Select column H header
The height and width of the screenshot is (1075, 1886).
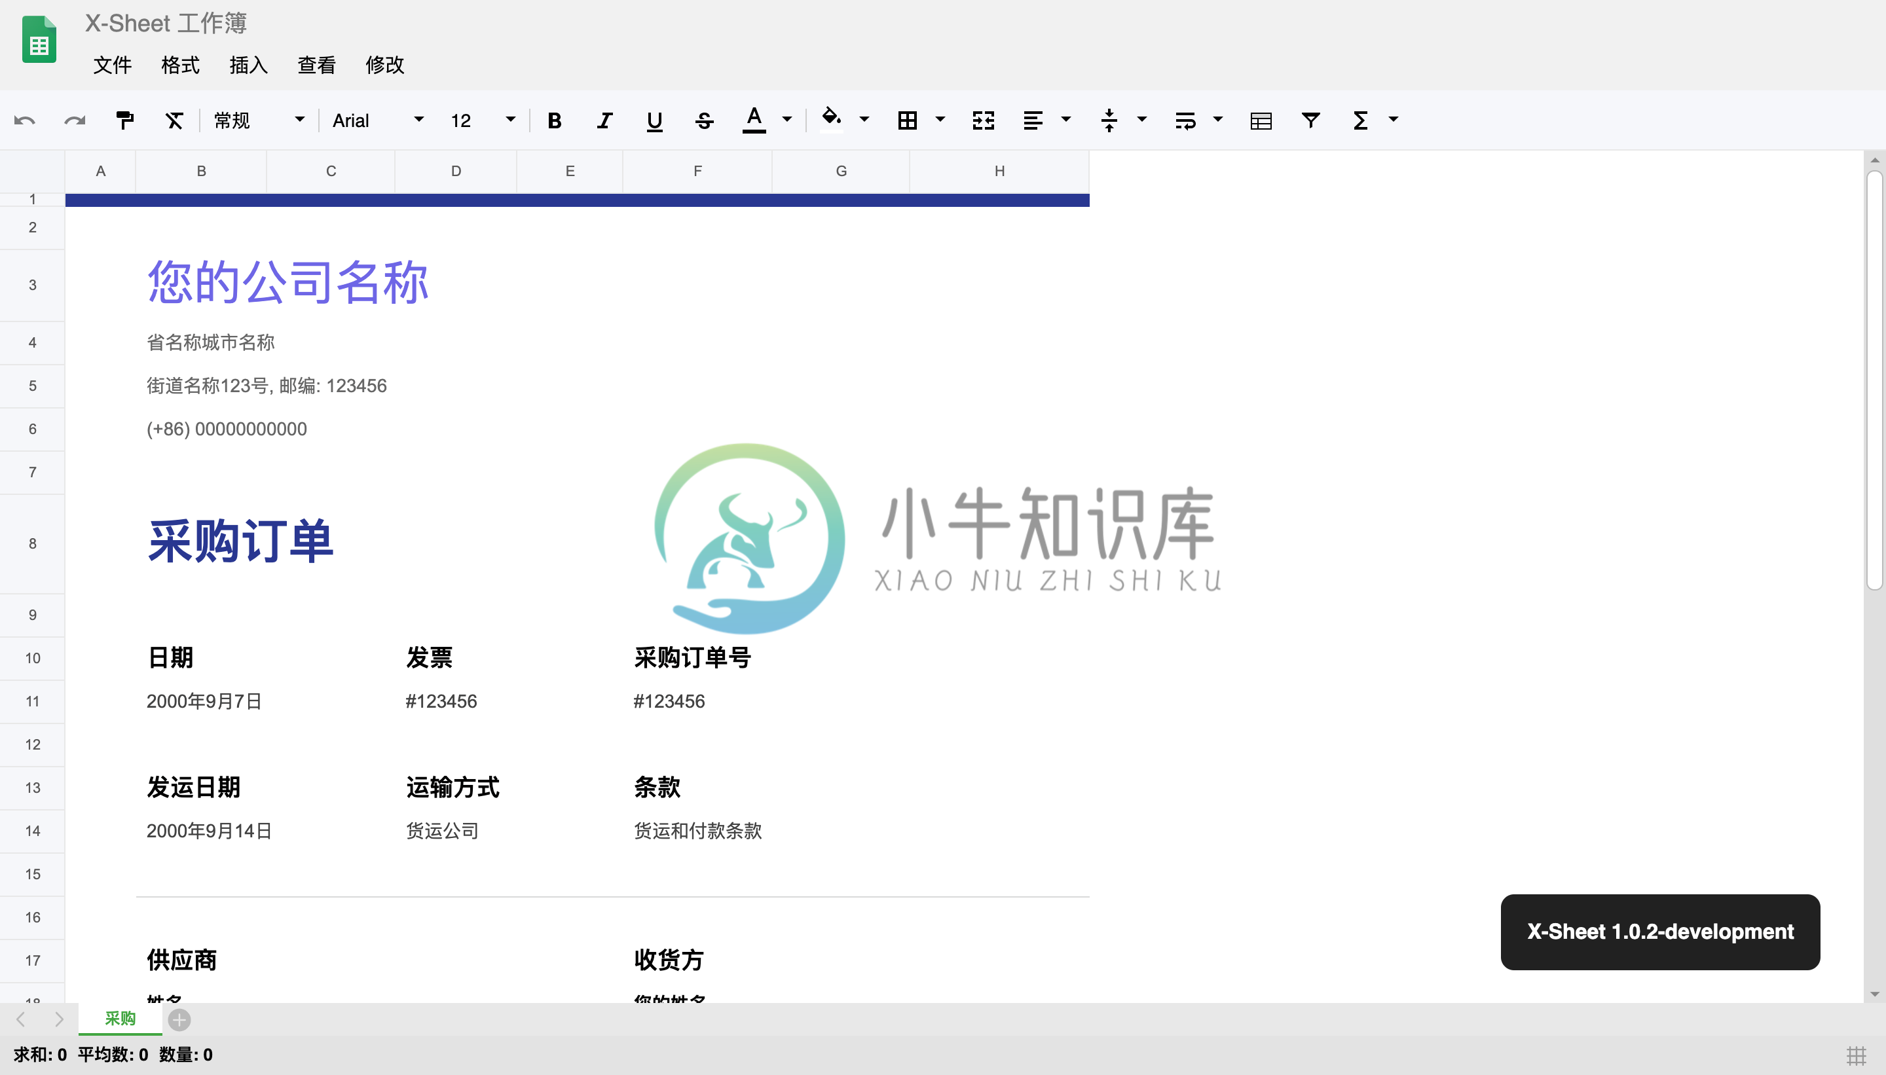(999, 172)
